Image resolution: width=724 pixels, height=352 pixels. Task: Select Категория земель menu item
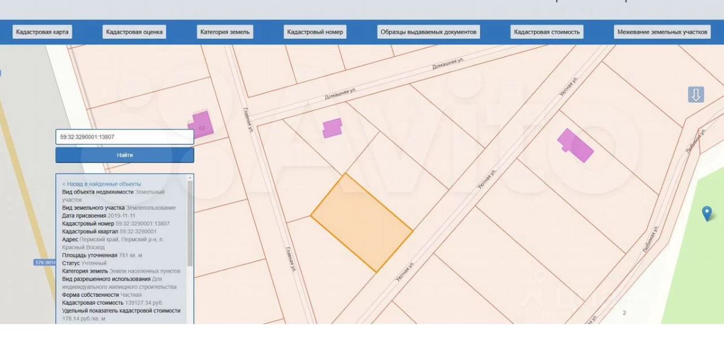tap(225, 32)
